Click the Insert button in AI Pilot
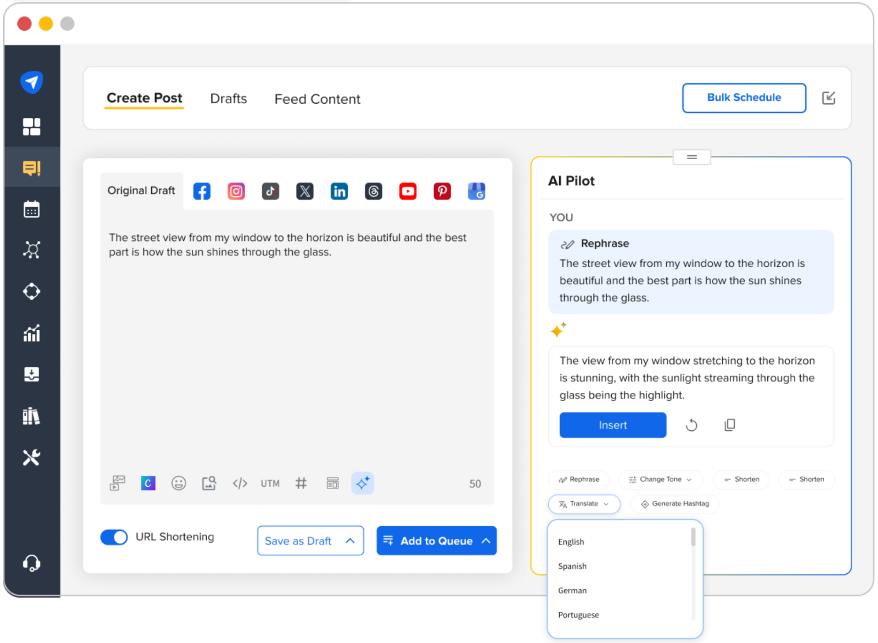The height and width of the screenshot is (643, 878). (613, 425)
